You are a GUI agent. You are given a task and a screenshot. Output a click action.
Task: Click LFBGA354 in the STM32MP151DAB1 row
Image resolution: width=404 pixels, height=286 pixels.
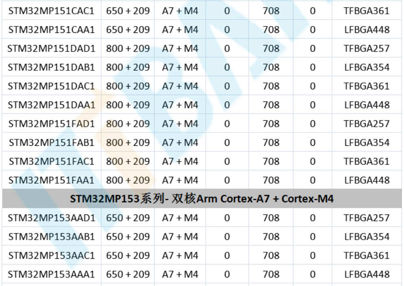point(367,67)
